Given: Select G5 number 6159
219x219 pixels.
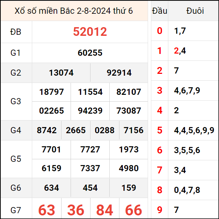Looking at the screenshot, I should [x=51, y=168].
